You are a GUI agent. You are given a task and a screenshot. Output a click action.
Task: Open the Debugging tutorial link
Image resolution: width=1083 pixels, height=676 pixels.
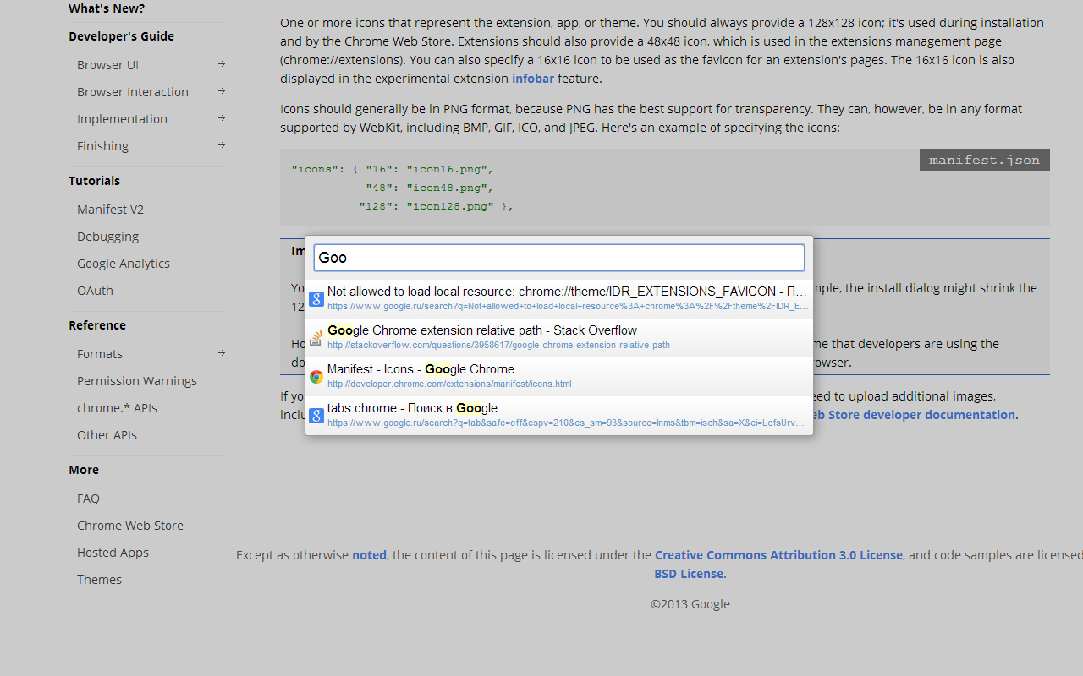[x=107, y=237]
